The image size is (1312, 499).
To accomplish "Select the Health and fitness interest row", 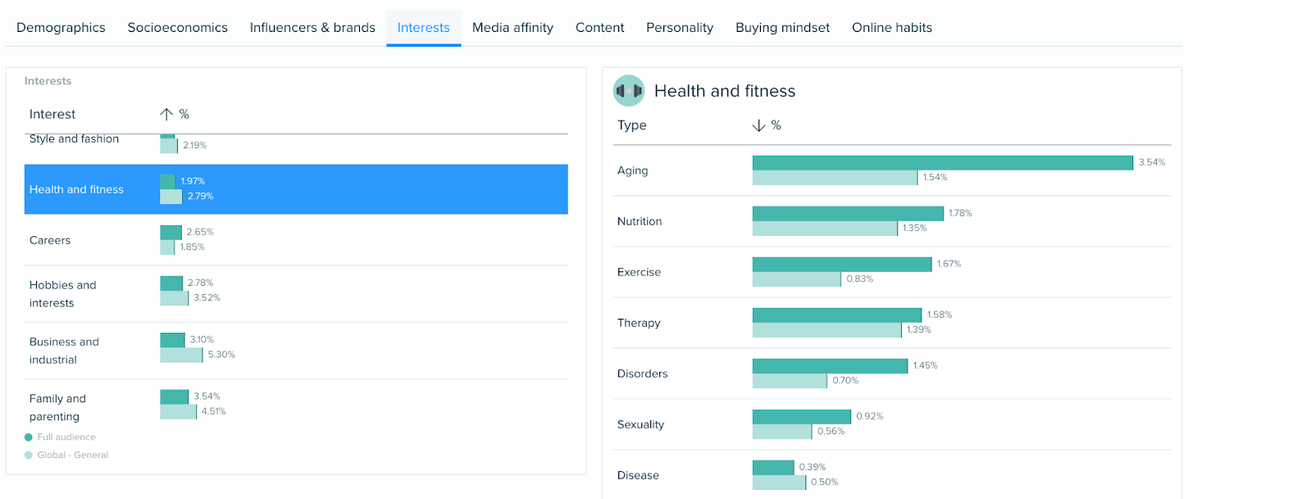I will coord(296,189).
